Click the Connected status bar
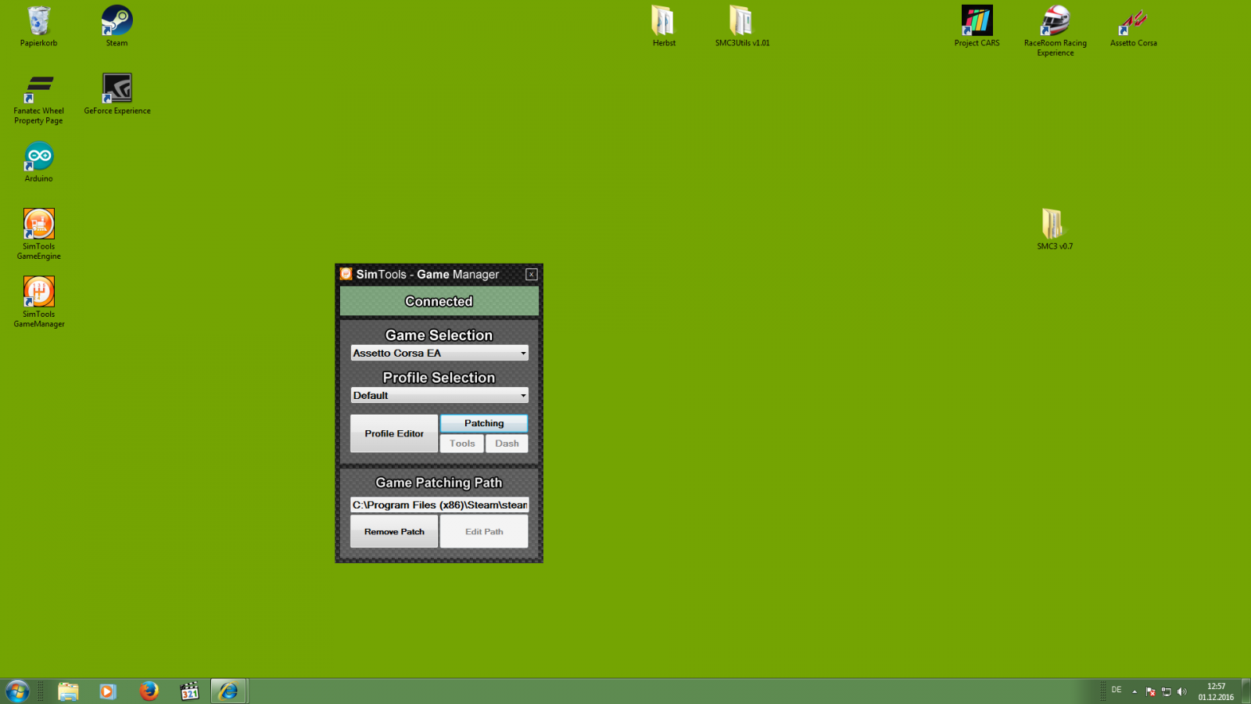The width and height of the screenshot is (1251, 704). (x=439, y=301)
